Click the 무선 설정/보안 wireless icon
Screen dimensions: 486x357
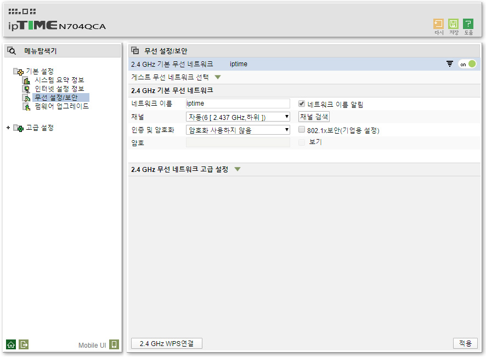(x=27, y=98)
